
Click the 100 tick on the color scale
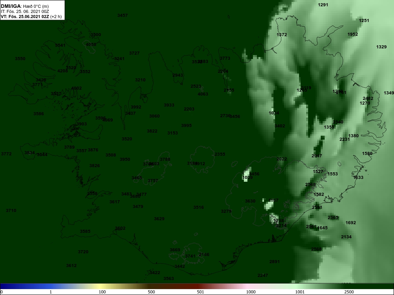pos(102,292)
